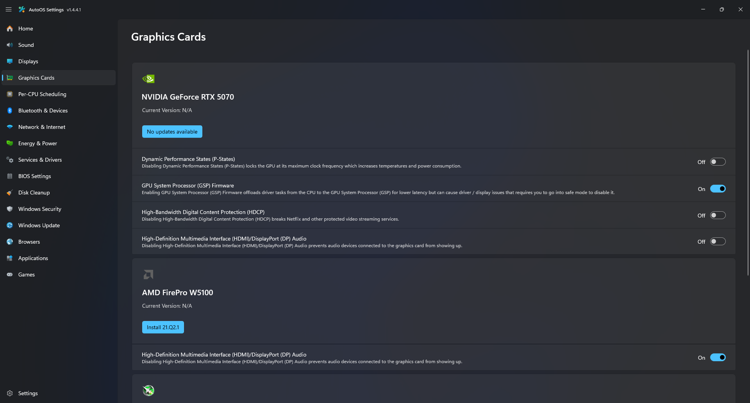Go to the Home page
This screenshot has height=403, width=750.
coord(59,29)
